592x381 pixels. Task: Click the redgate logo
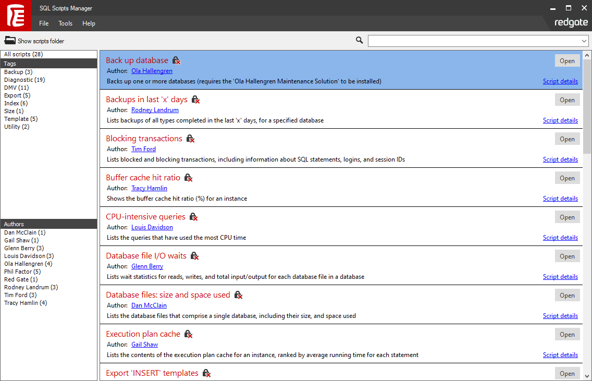(x=571, y=22)
